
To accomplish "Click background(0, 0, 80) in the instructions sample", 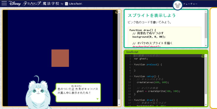I will pyautogui.click(x=149, y=37).
